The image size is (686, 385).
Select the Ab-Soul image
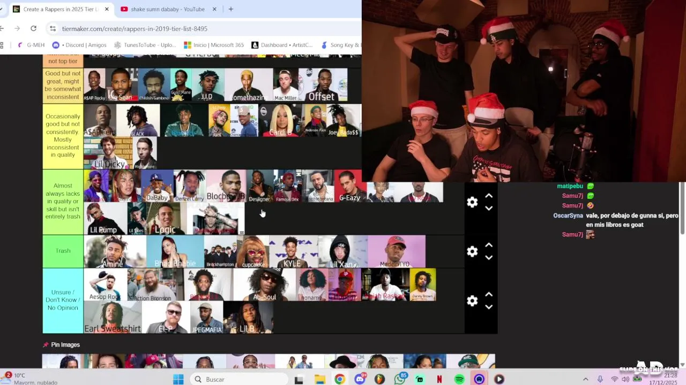[264, 284]
